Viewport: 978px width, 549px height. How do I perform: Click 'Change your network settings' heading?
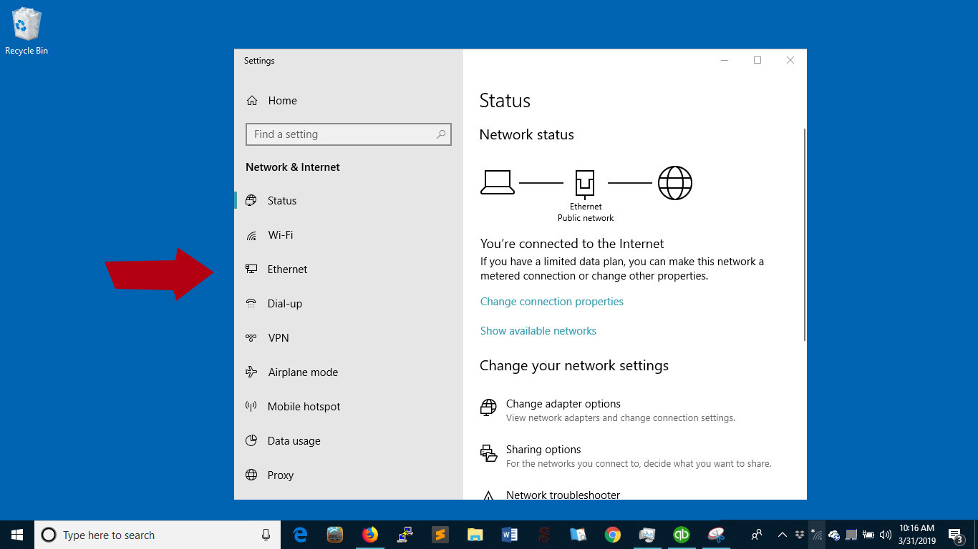point(574,366)
